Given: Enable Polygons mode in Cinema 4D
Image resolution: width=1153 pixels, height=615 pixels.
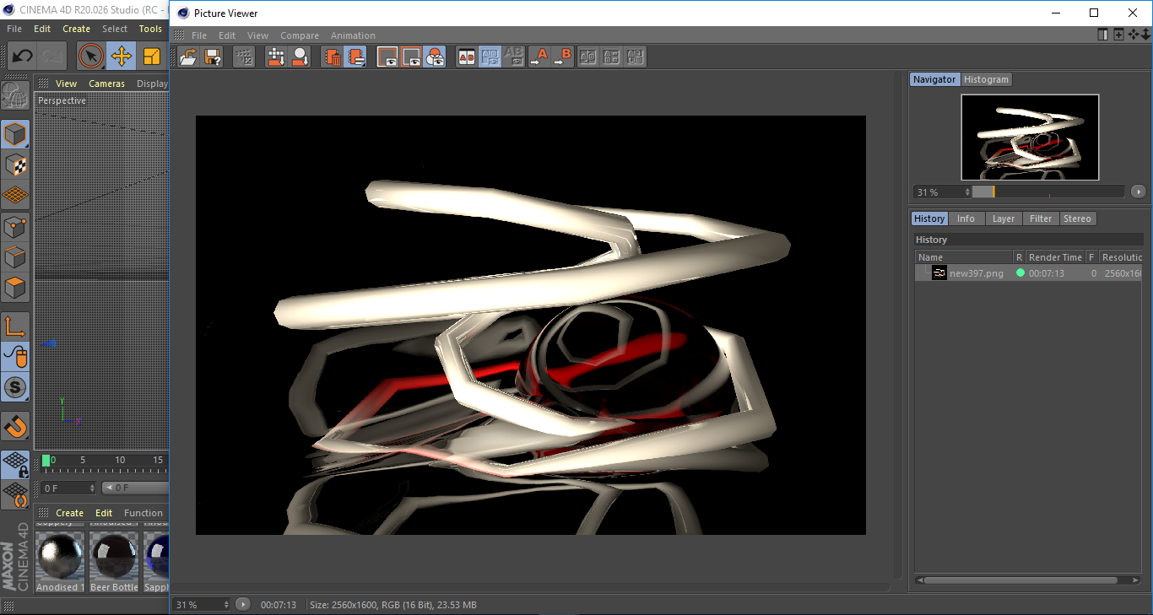Looking at the screenshot, I should pyautogui.click(x=15, y=288).
